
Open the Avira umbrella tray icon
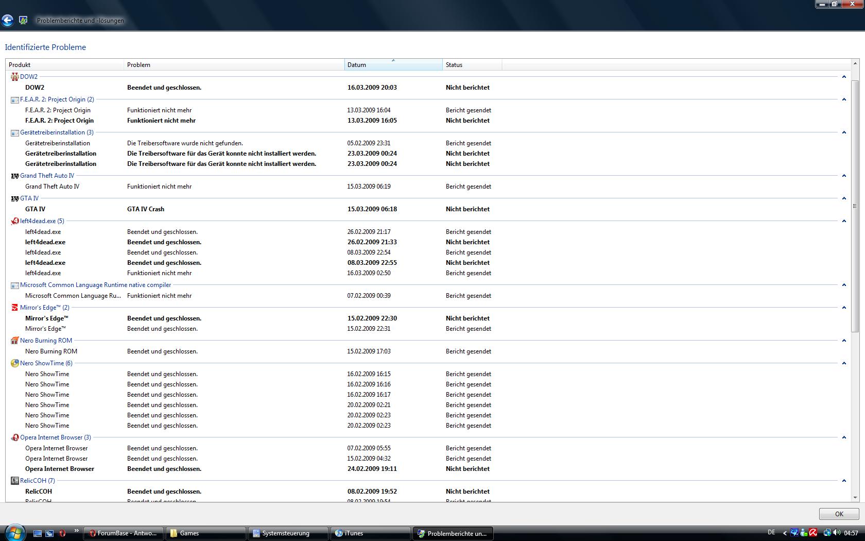(813, 533)
